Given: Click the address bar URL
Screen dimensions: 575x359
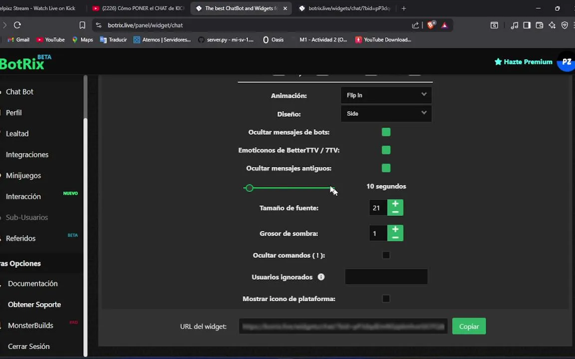Looking at the screenshot, I should tap(145, 25).
